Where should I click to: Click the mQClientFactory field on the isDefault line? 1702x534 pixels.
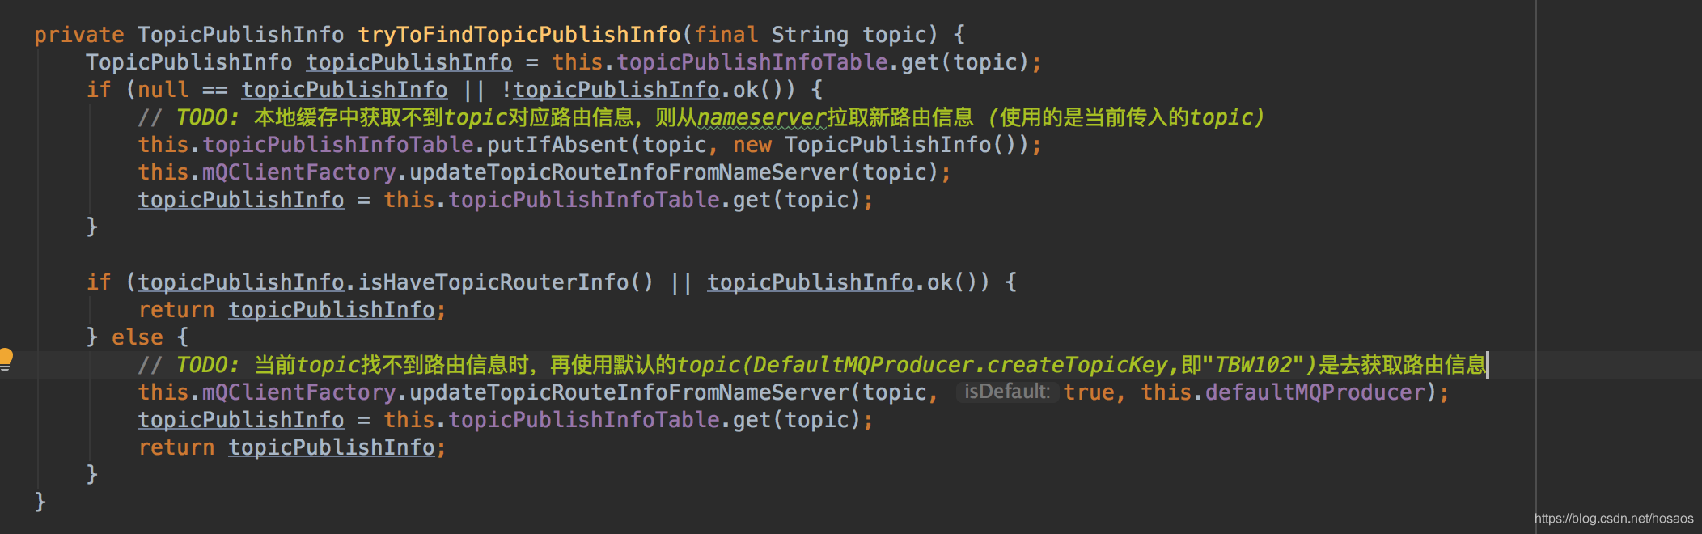(x=298, y=392)
